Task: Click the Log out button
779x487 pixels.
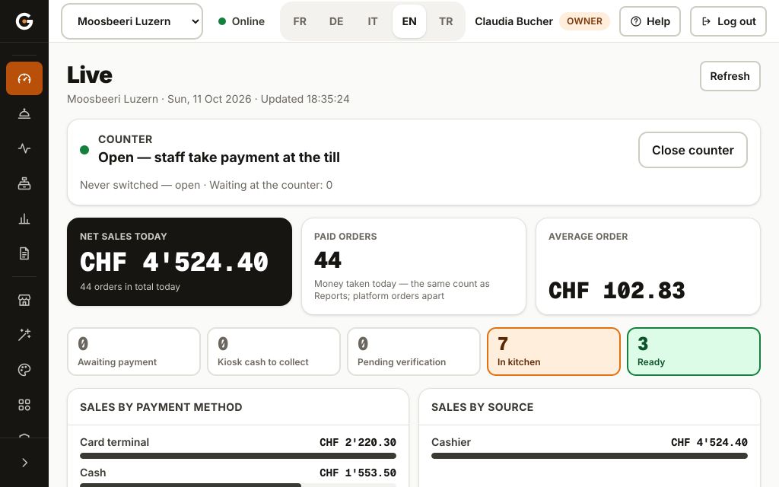Action: [x=728, y=21]
